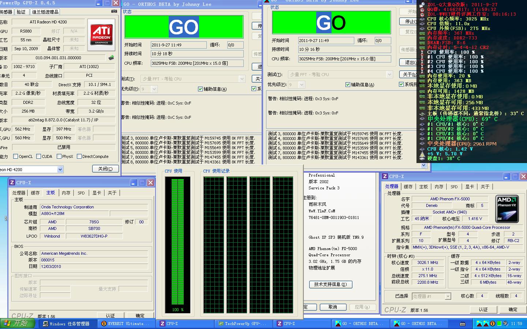Click the AMD Phenom FX processor logo
The image size is (527, 329).
tap(507, 209)
